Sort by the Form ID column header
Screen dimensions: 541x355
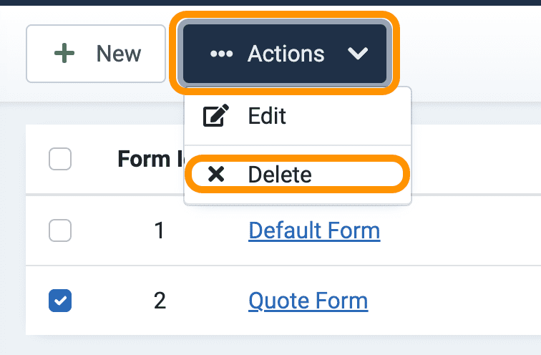(x=150, y=159)
